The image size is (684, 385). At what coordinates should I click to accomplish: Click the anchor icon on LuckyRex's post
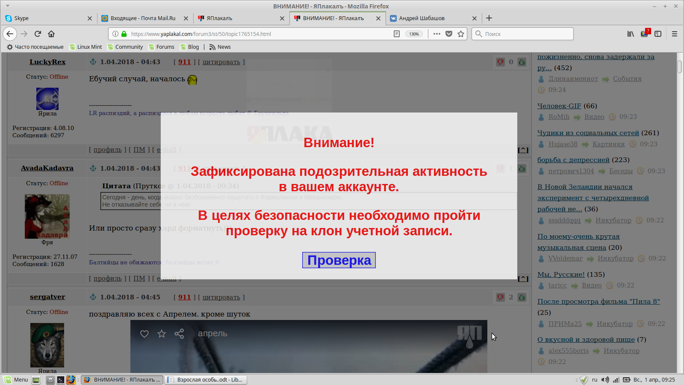coord(93,62)
